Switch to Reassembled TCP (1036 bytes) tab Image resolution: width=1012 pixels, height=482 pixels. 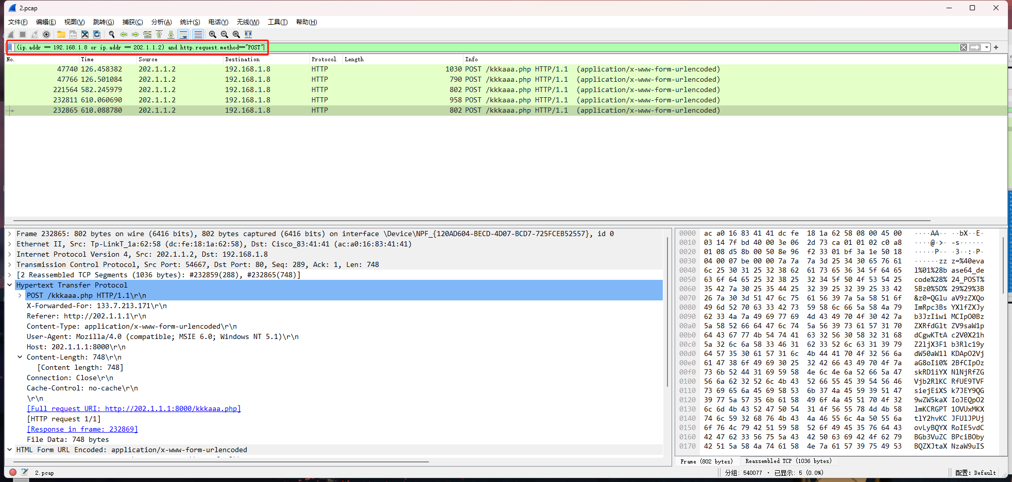coord(788,461)
